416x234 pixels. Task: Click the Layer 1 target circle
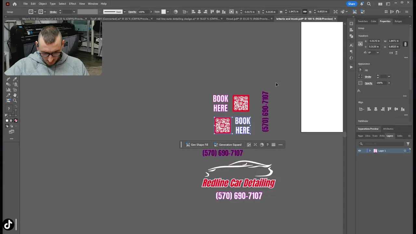405,151
